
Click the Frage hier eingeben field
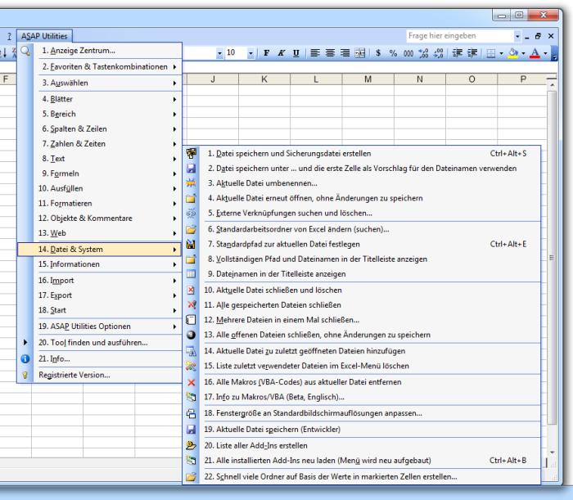pyautogui.click(x=460, y=36)
